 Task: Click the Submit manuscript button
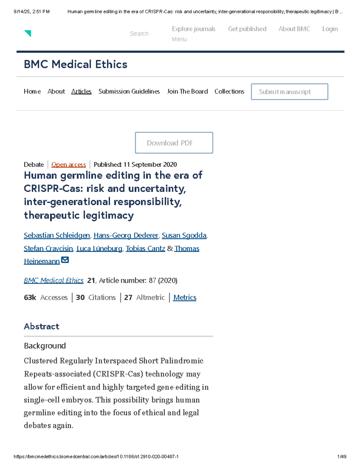click(289, 92)
